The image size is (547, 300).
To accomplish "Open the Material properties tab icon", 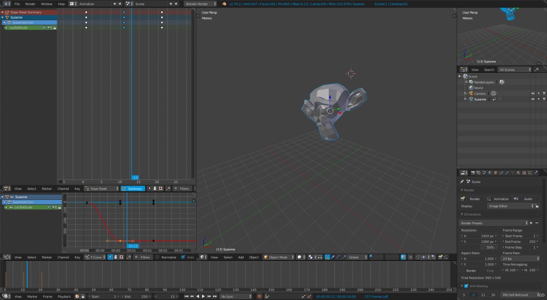I will 518,173.
